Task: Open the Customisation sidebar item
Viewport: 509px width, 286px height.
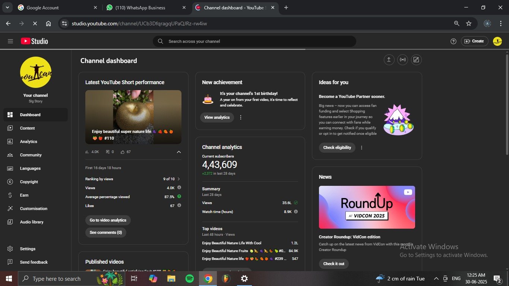Action: 35,209
